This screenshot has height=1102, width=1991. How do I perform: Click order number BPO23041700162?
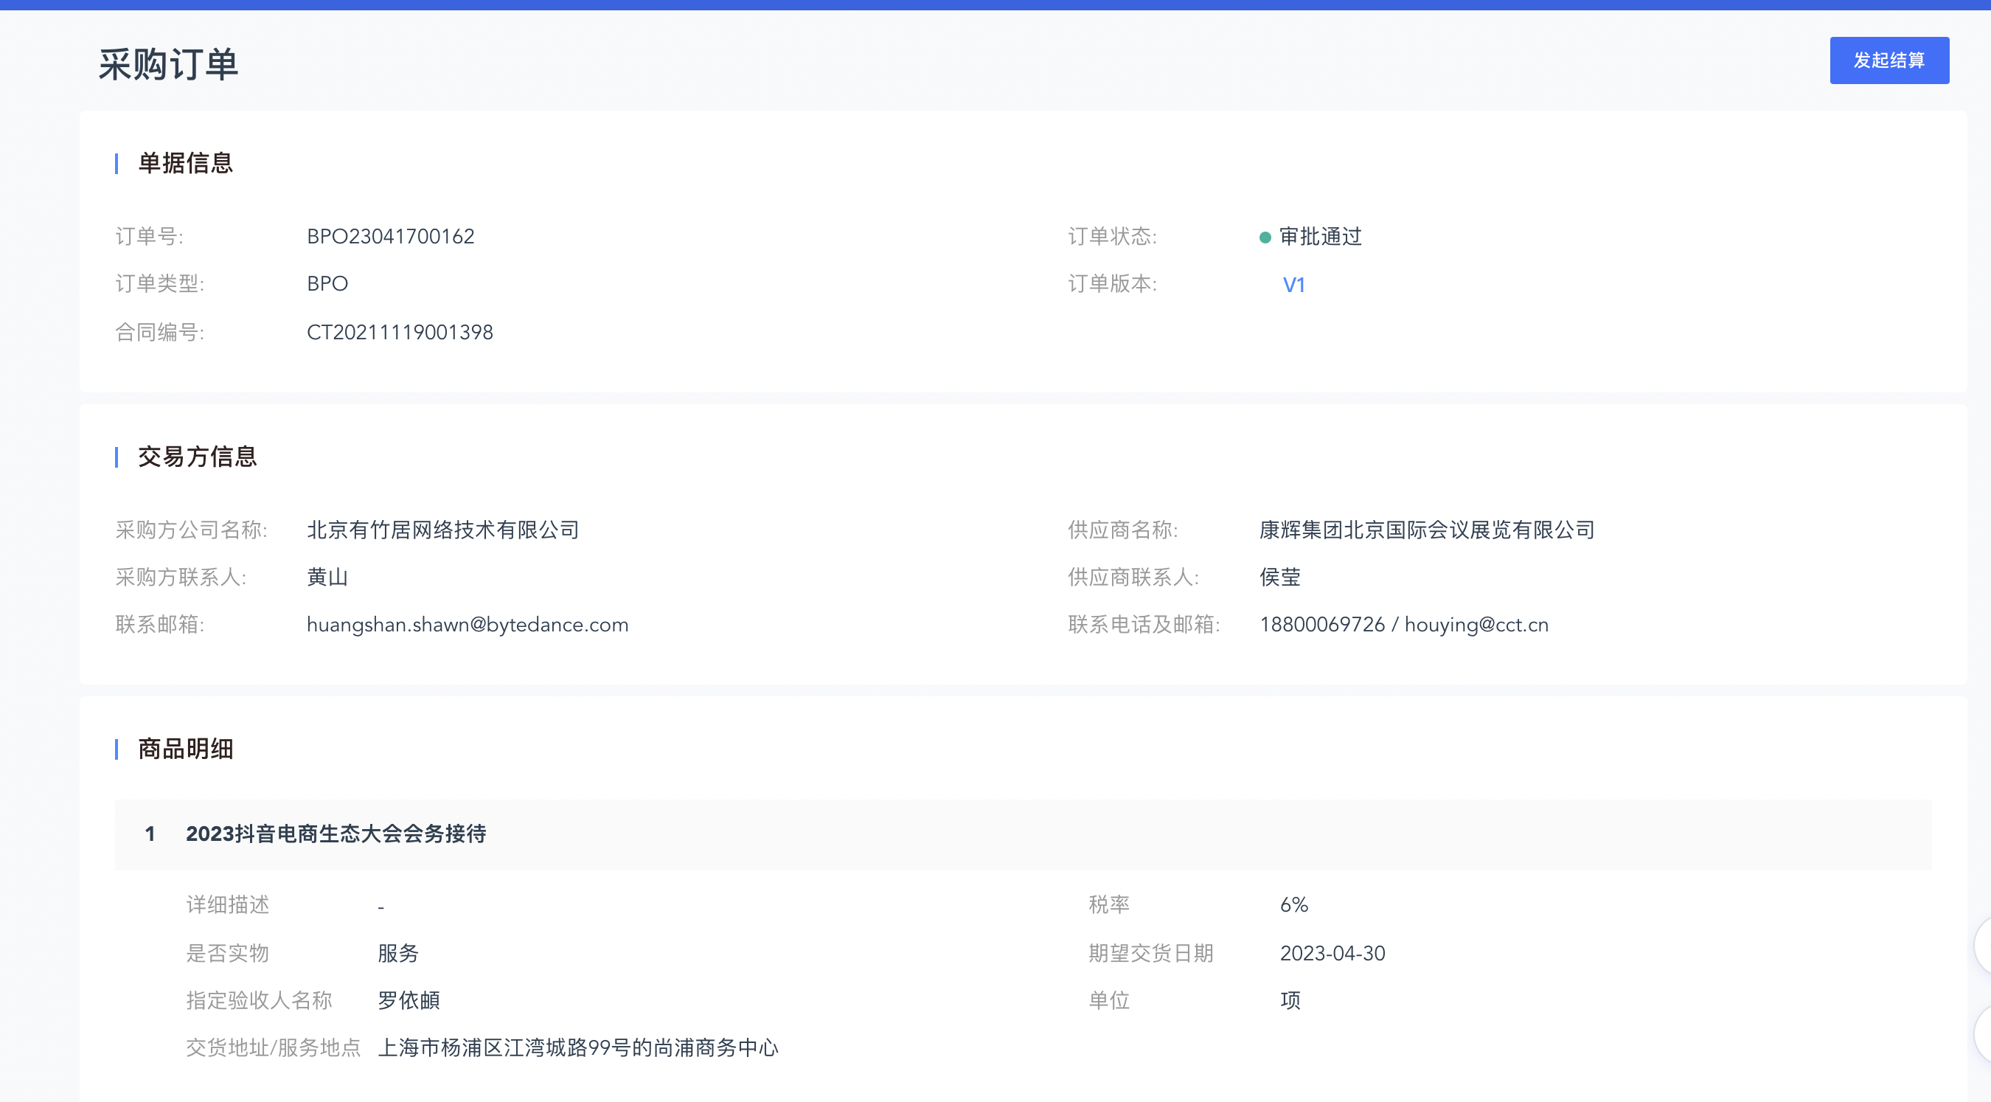click(390, 237)
